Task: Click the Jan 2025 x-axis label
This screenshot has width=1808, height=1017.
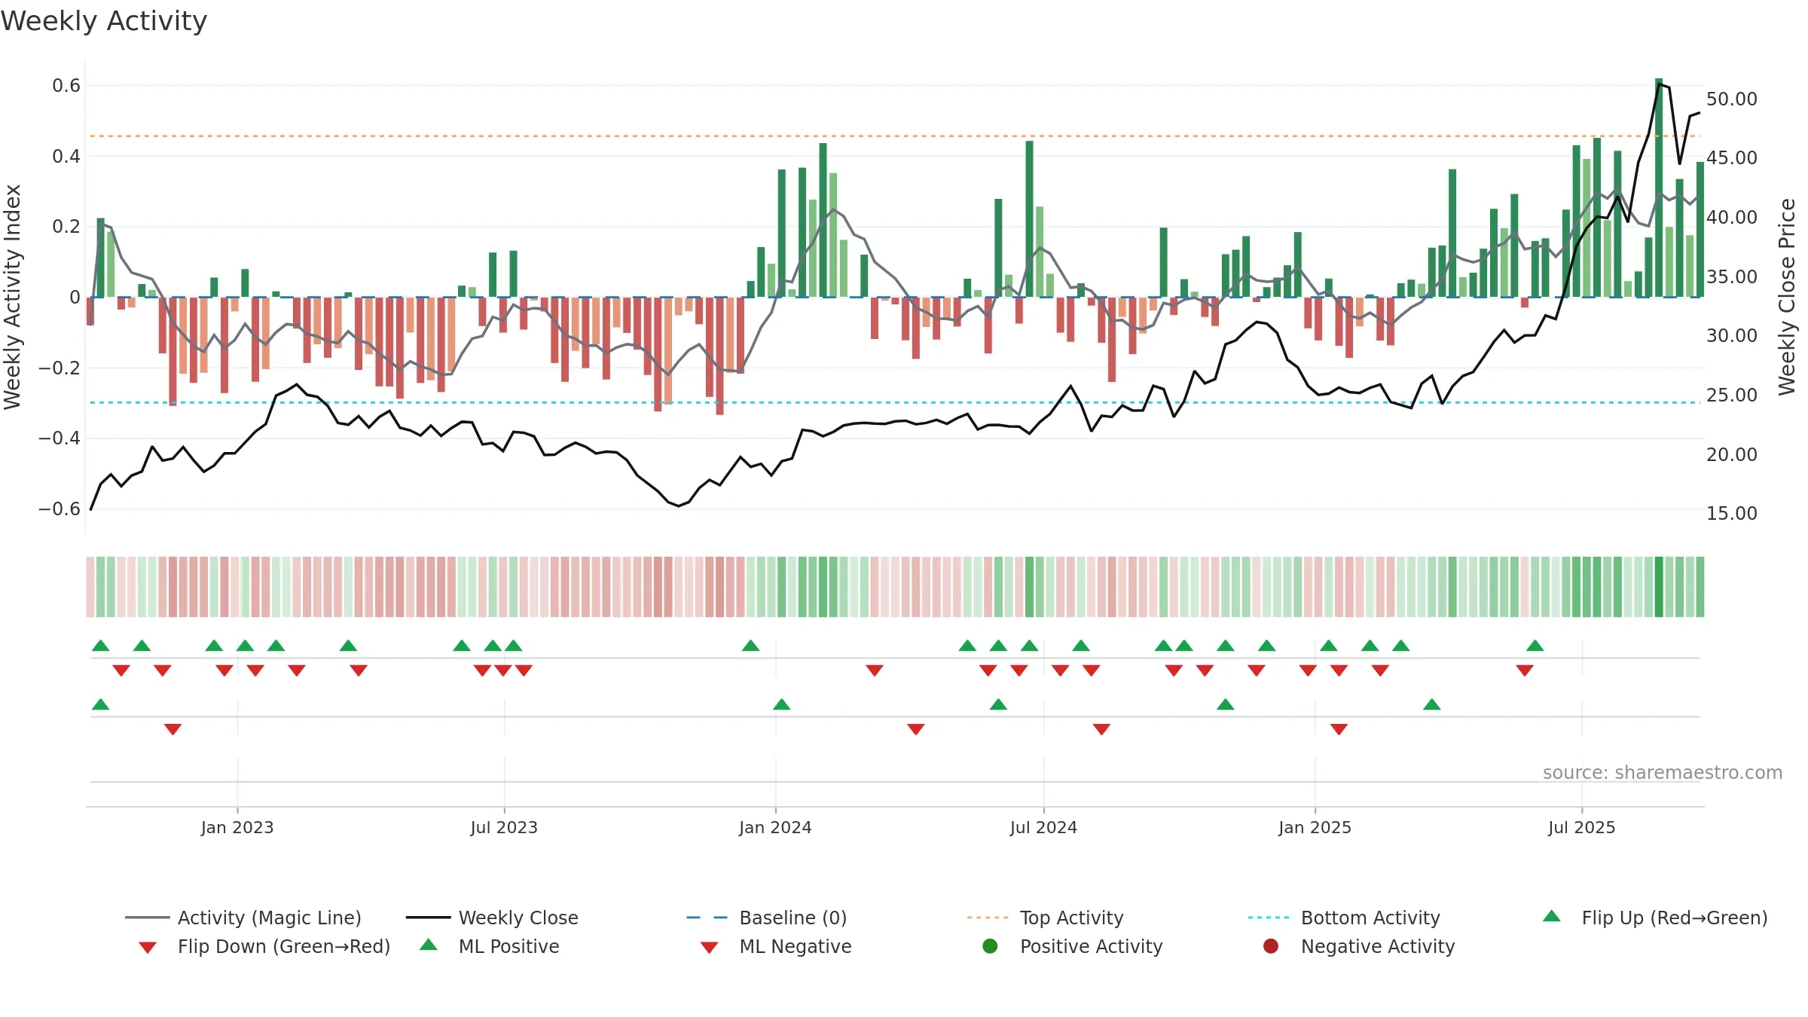Action: point(1315,827)
